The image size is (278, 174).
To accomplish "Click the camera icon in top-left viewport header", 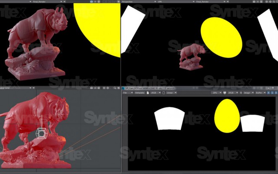I will [x=92, y=2].
